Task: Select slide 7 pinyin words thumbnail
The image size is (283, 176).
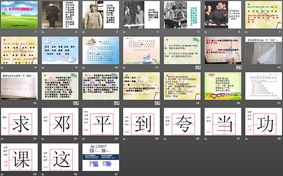Action: pos(264,15)
